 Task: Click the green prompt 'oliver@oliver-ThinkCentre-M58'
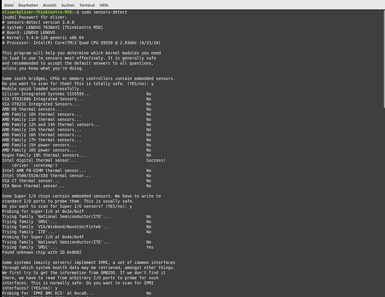(x=37, y=12)
